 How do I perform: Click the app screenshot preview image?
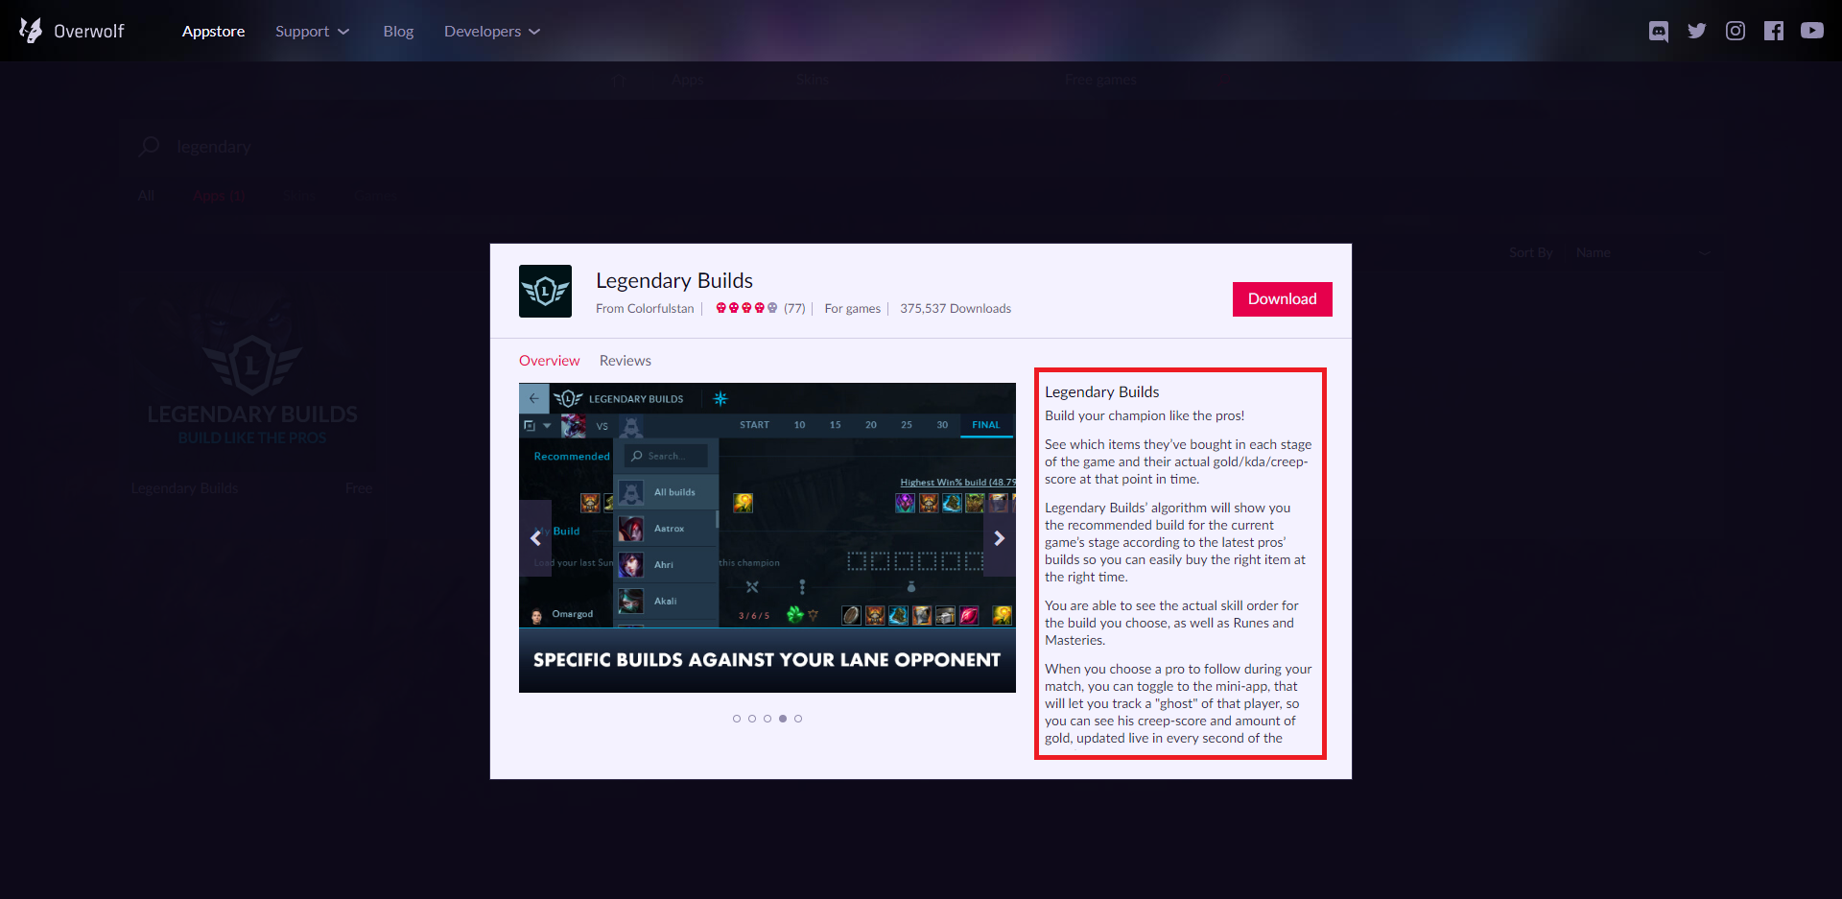767,537
